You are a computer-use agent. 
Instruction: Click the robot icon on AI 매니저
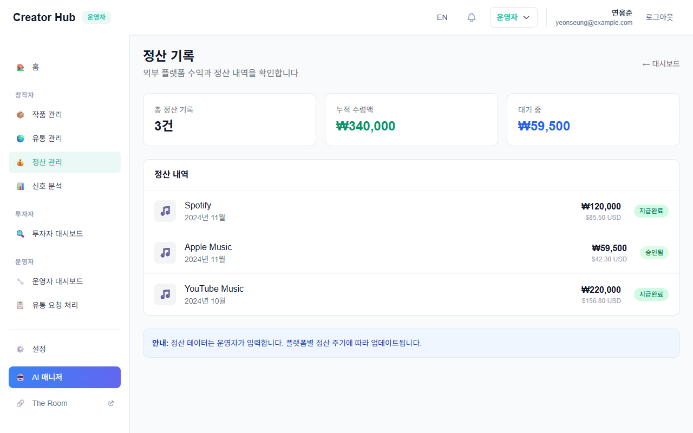click(21, 377)
